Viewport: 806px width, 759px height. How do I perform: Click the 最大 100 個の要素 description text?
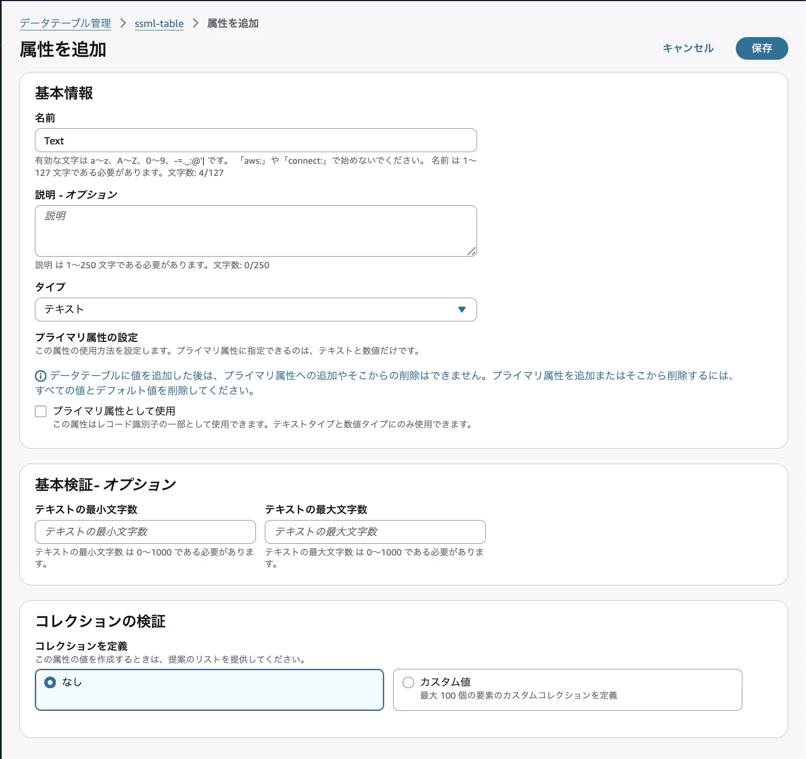tap(519, 695)
